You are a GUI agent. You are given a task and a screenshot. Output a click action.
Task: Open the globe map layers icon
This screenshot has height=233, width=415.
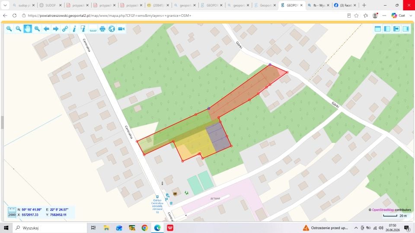(112, 28)
